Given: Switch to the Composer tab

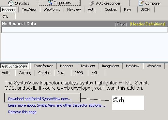Looking at the screenshot, I should tap(149, 3).
